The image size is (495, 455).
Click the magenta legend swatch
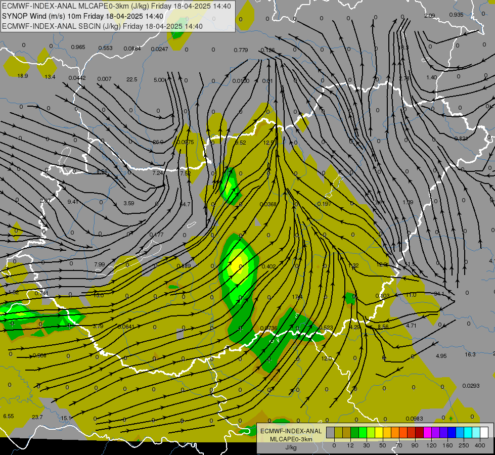427,432
